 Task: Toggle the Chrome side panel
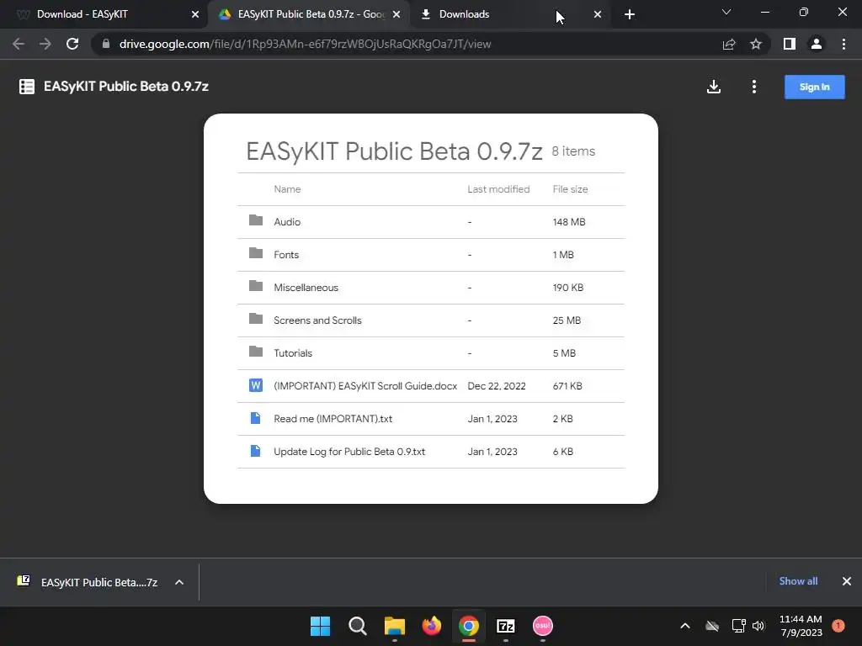click(790, 44)
